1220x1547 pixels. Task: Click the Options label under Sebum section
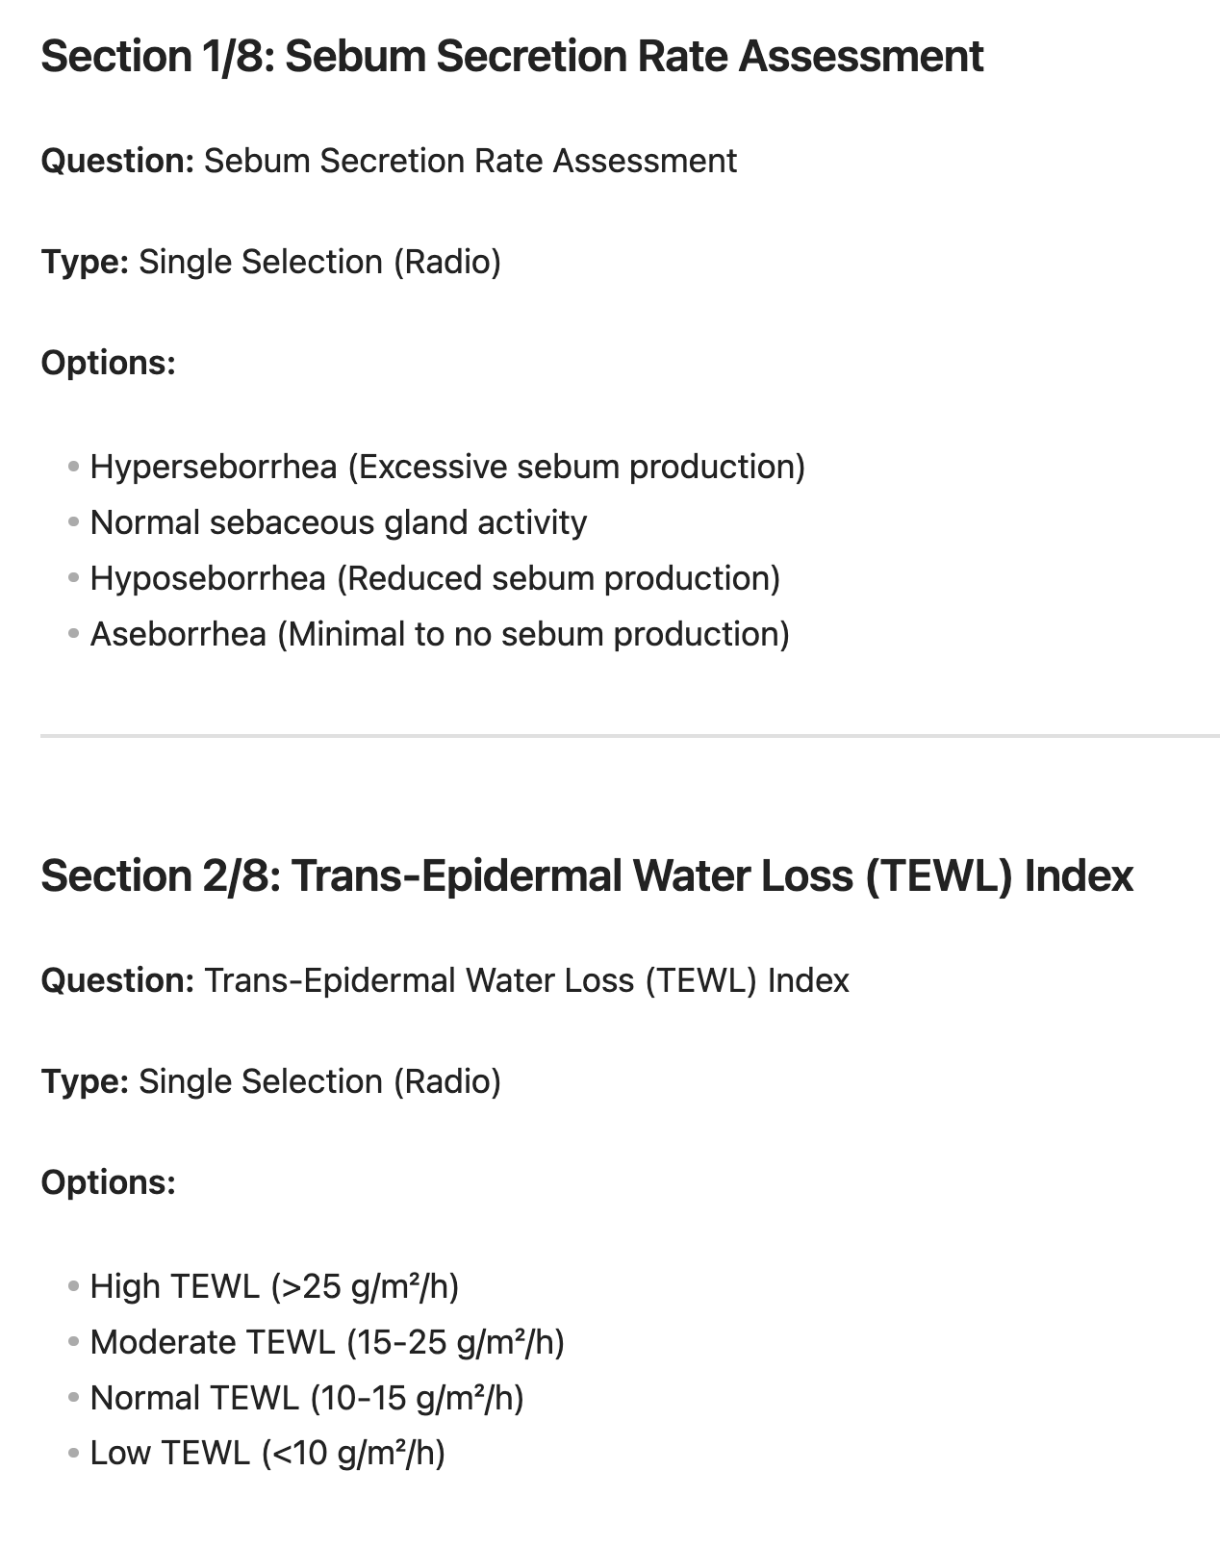pyautogui.click(x=108, y=363)
